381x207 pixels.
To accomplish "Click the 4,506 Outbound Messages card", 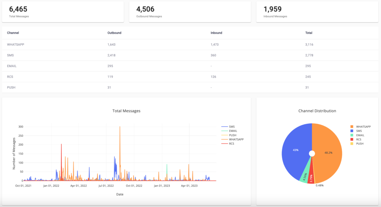I will pyautogui.click(x=190, y=12).
